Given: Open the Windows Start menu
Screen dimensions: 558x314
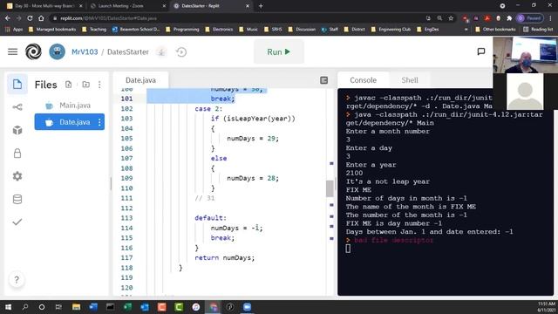Looking at the screenshot, I should 8,307.
